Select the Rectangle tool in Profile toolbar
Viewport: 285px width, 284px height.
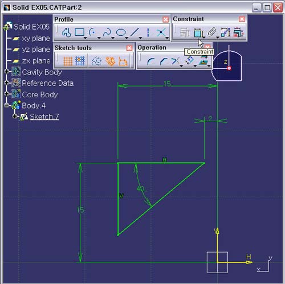click(x=79, y=32)
